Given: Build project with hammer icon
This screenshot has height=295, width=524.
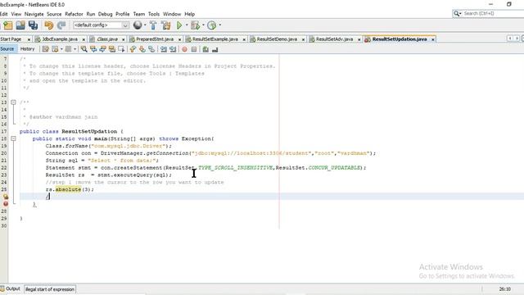Looking at the screenshot, I should 153,25.
